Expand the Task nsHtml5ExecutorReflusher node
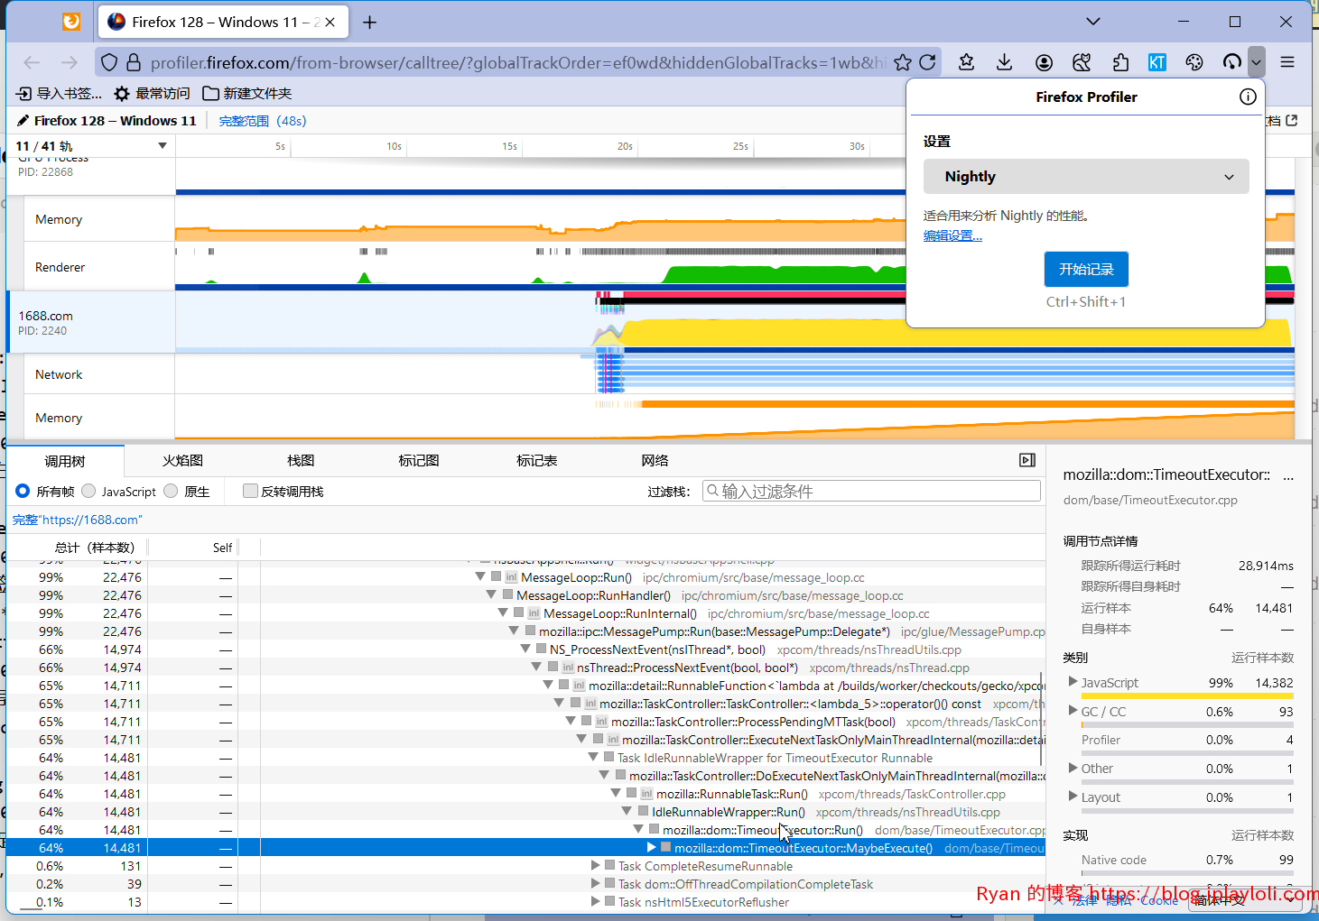Screen dimensions: 1319x921 595,902
